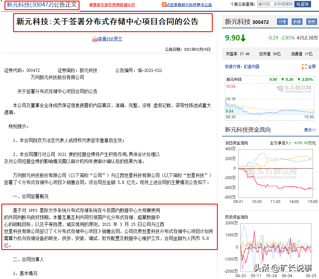Screen dimensions: 319x279
Task: Open 重要股东股权质押数据全览 link
Action: (112, 5)
